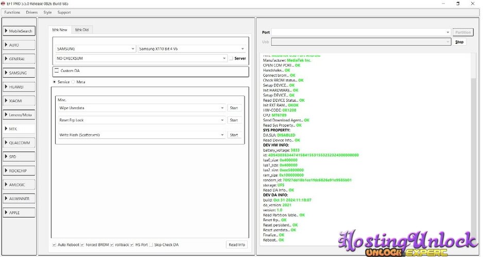Screen dimensions: 483x257
Task: Click the EFT PRO app icon in title bar
Action: 3,4
